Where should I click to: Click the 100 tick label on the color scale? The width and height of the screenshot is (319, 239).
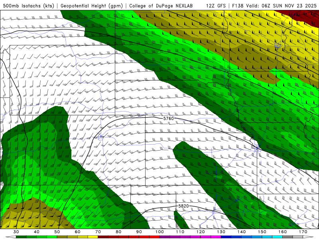160,232
